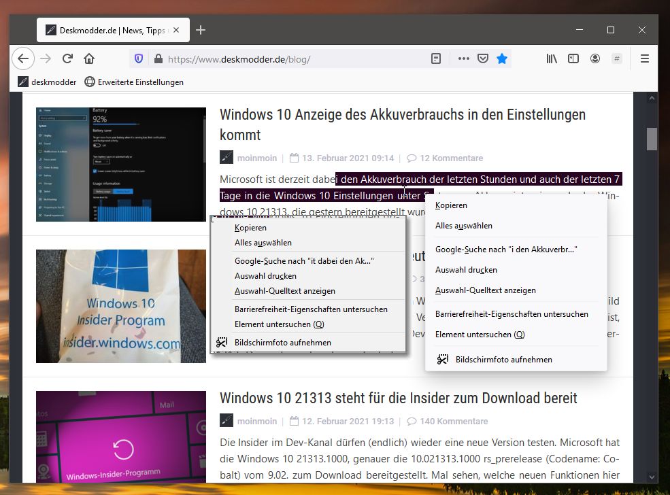
Task: Open the tracking protection shield icon
Action: pos(139,59)
